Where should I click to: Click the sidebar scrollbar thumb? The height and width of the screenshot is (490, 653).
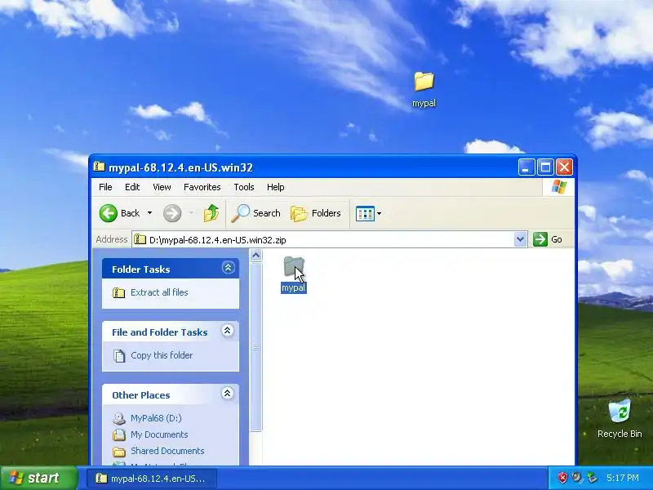(256, 346)
